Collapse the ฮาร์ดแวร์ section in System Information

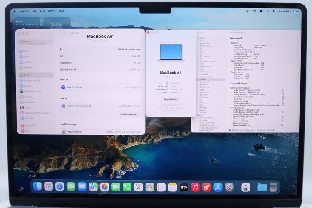201,38
